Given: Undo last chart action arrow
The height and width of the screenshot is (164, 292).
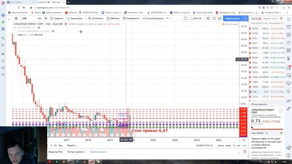Looking at the screenshot, I should click(x=167, y=18).
